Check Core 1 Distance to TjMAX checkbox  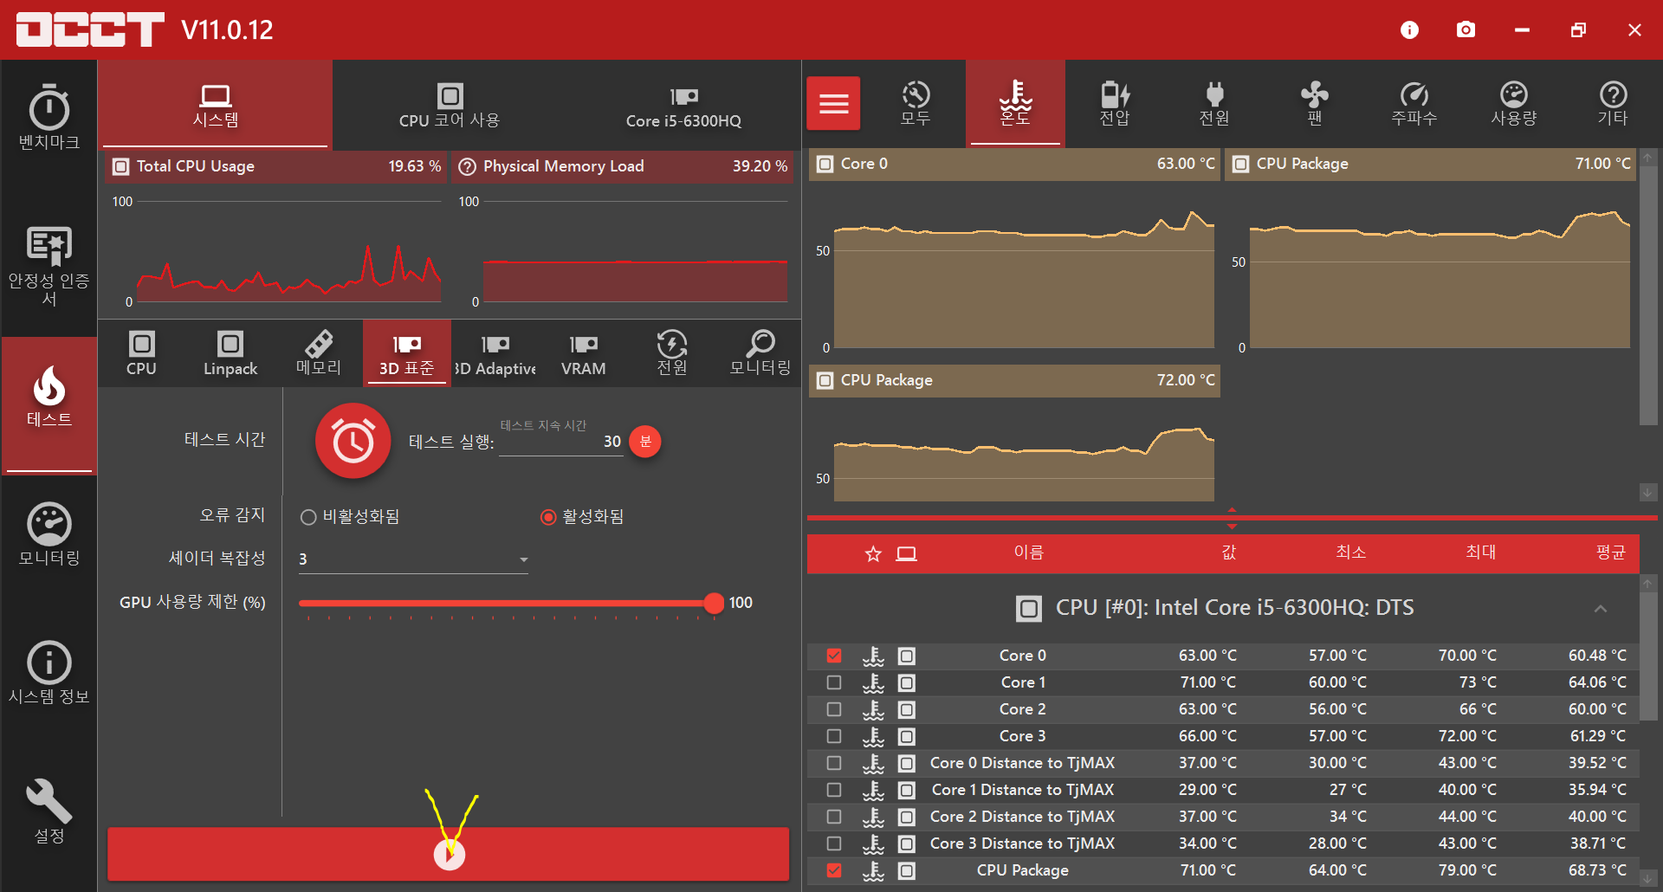pyautogui.click(x=834, y=790)
